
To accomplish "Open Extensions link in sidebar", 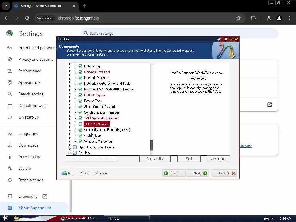I will [x=28, y=196].
